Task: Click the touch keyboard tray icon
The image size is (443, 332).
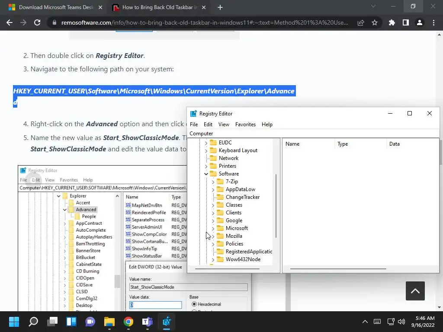Action: coord(377,322)
